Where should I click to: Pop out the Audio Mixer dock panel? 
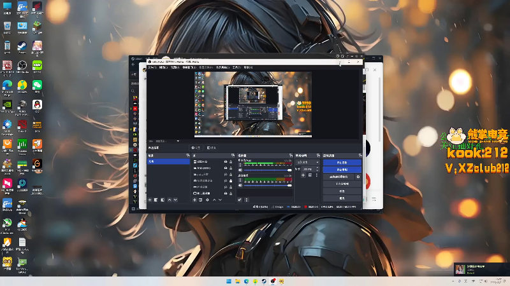pyautogui.click(x=291, y=156)
